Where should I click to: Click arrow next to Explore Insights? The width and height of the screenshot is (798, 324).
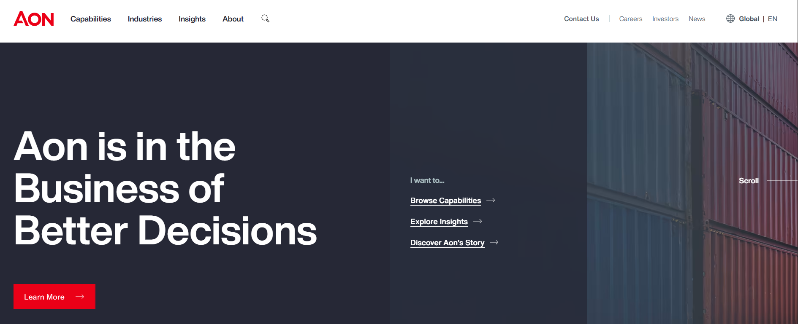478,221
